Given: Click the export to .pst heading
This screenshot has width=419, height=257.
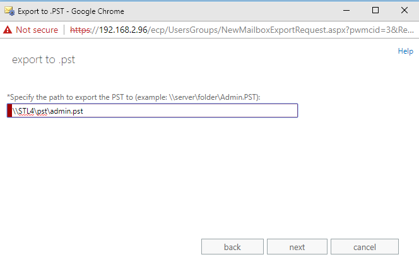Looking at the screenshot, I should (x=44, y=59).
